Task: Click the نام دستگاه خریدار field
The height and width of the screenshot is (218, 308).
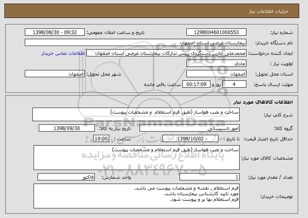Action: pyautogui.click(x=136, y=43)
